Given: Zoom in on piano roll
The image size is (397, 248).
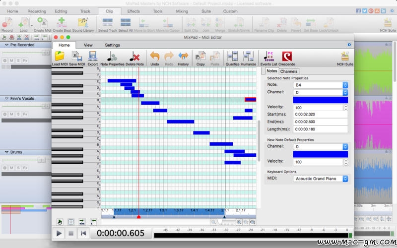Looking at the screenshot, I should pyautogui.click(x=239, y=222).
